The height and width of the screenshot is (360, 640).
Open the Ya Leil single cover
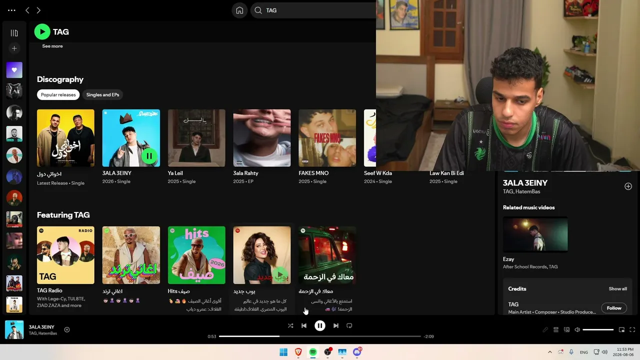pos(196,138)
